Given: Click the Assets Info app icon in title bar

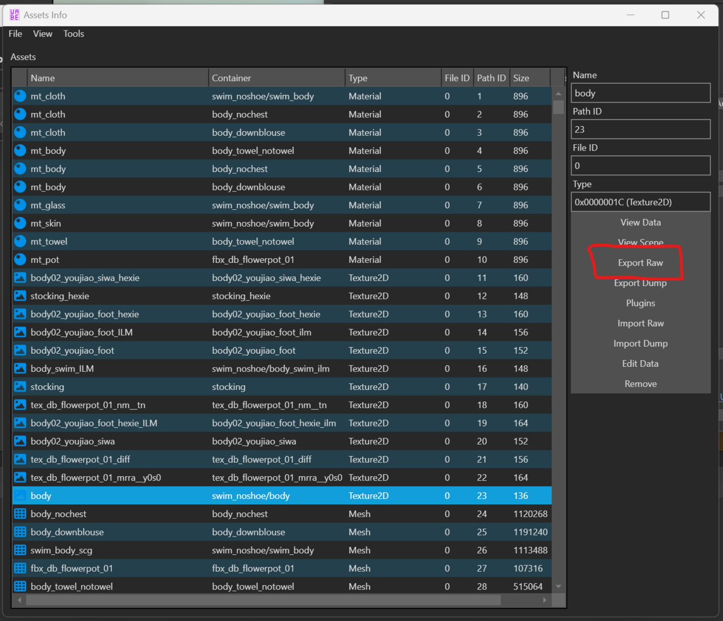Looking at the screenshot, I should [x=14, y=15].
